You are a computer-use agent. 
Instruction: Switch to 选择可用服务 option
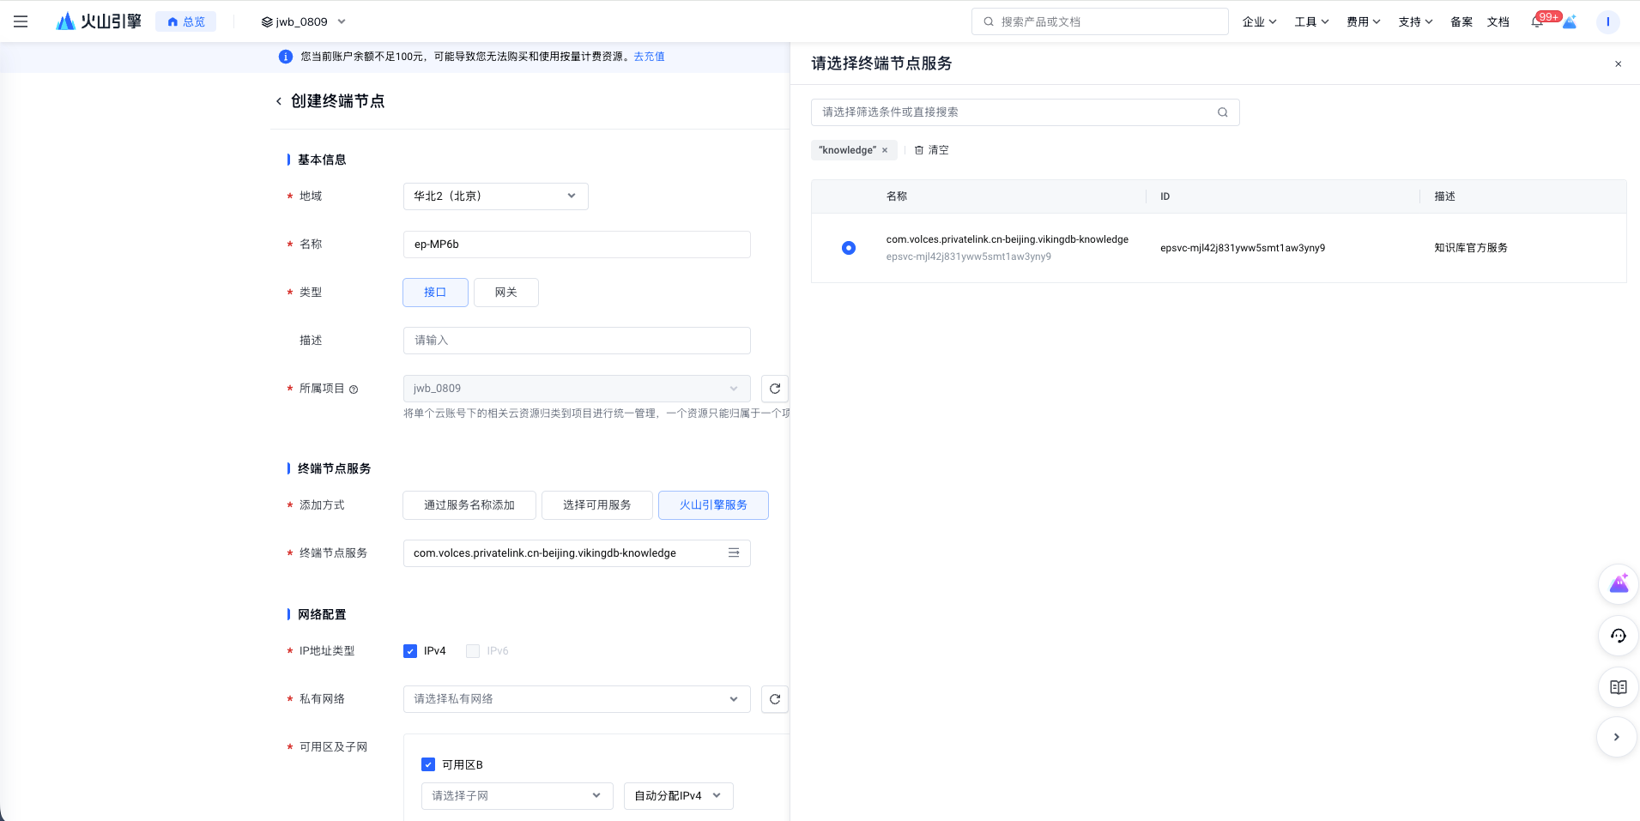596,505
